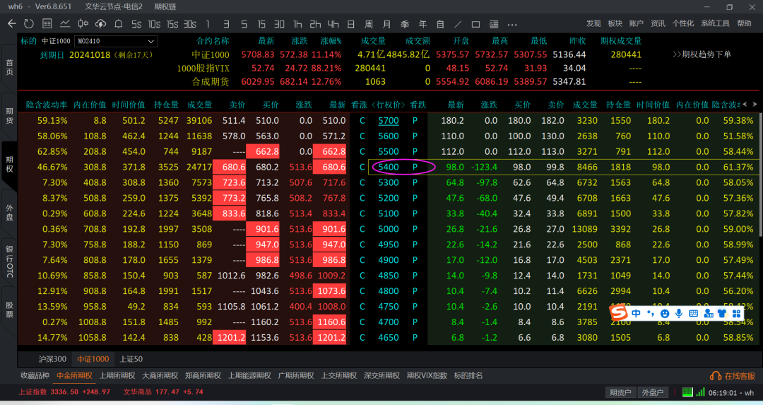Switch to the 期货 sidebar tab
The image size is (763, 405).
[9, 116]
